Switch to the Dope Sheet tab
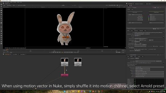Screen dimensions: 166x93 23,54
